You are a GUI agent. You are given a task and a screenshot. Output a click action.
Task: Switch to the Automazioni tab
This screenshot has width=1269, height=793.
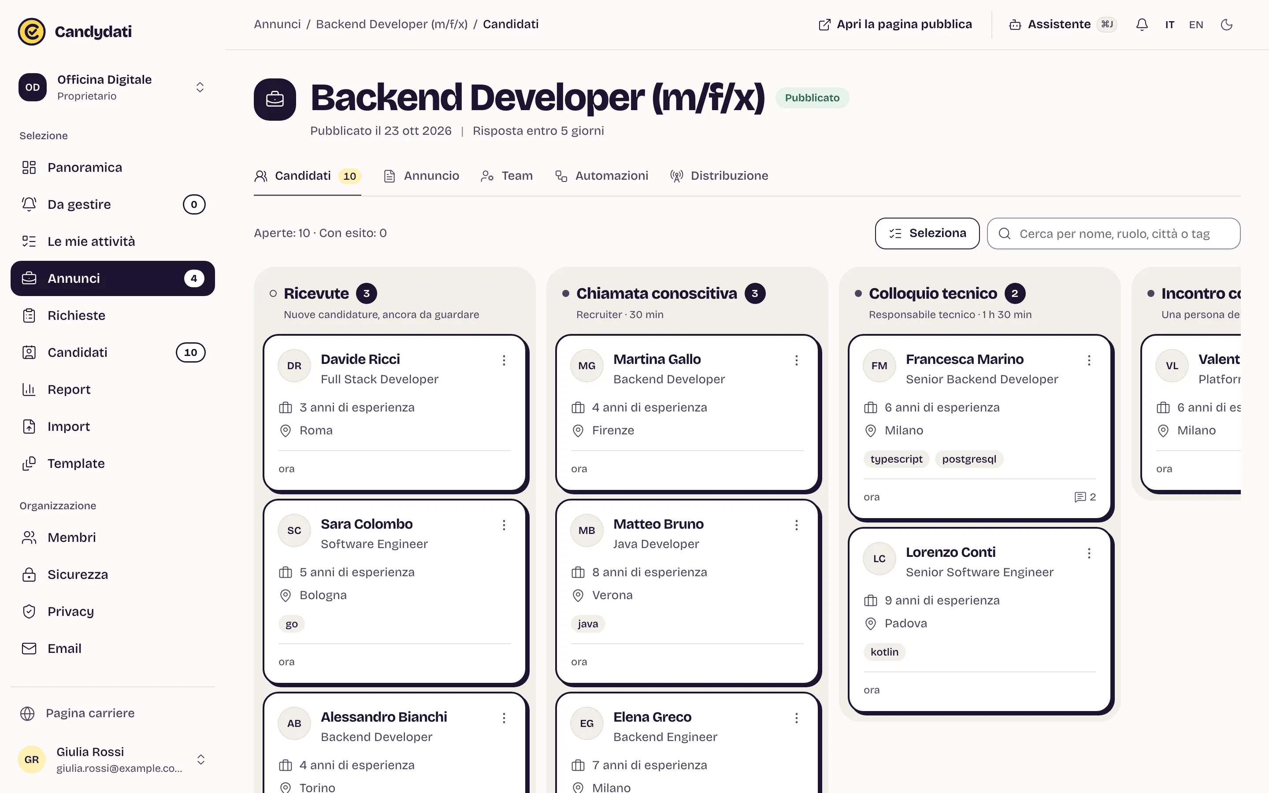[x=601, y=176]
